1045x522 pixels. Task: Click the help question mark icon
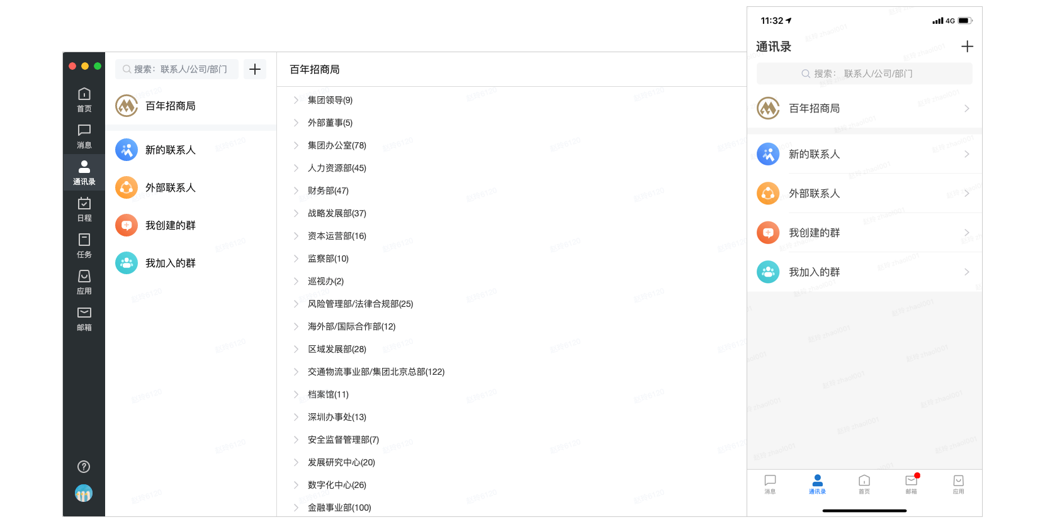coord(84,467)
